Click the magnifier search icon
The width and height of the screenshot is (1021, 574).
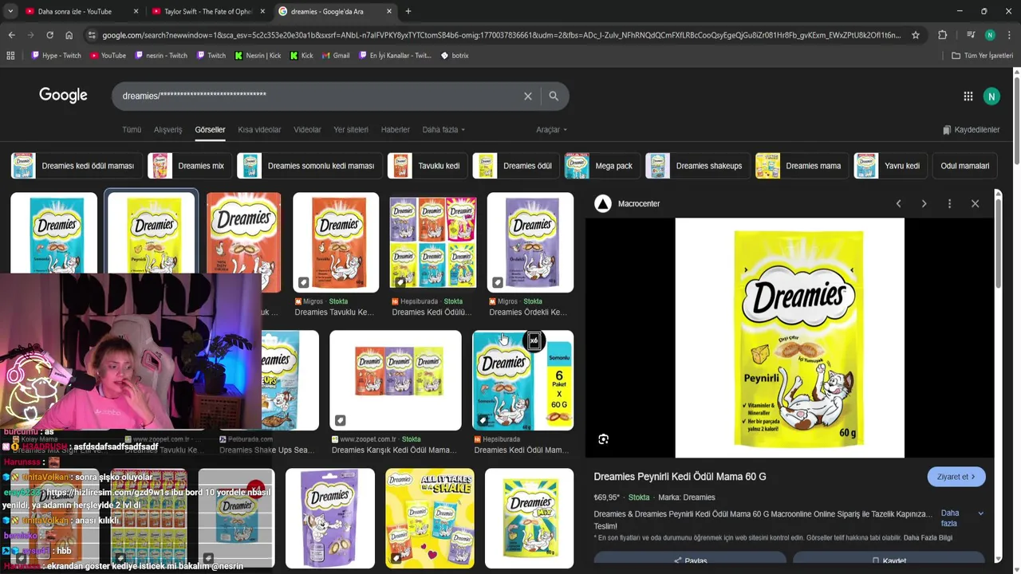pyautogui.click(x=554, y=96)
